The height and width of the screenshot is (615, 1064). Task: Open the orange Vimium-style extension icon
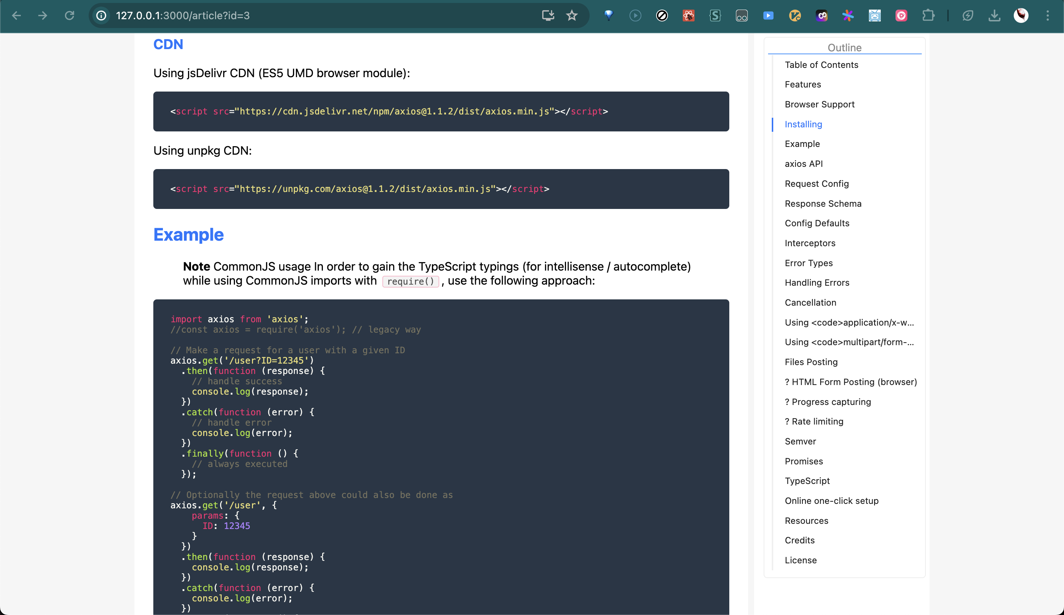(x=795, y=16)
